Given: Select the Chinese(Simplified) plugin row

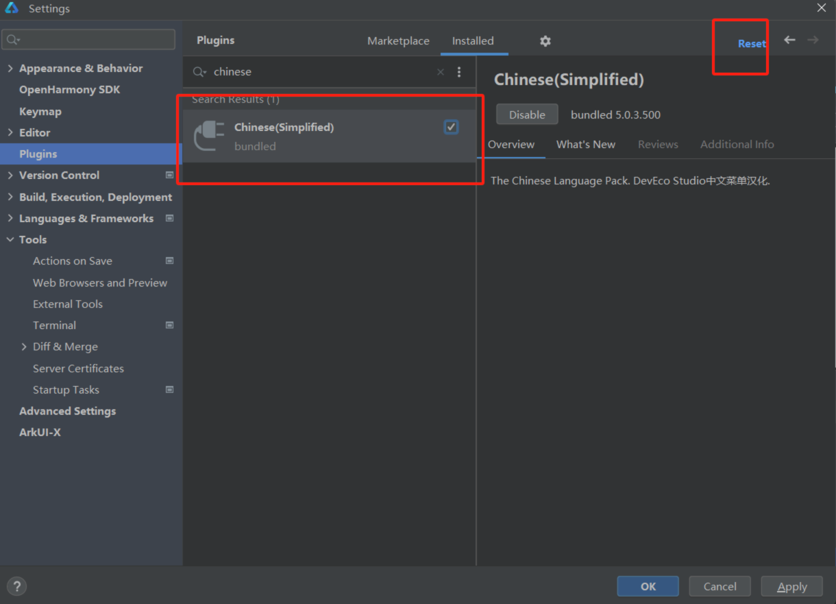Looking at the screenshot, I should click(330, 136).
